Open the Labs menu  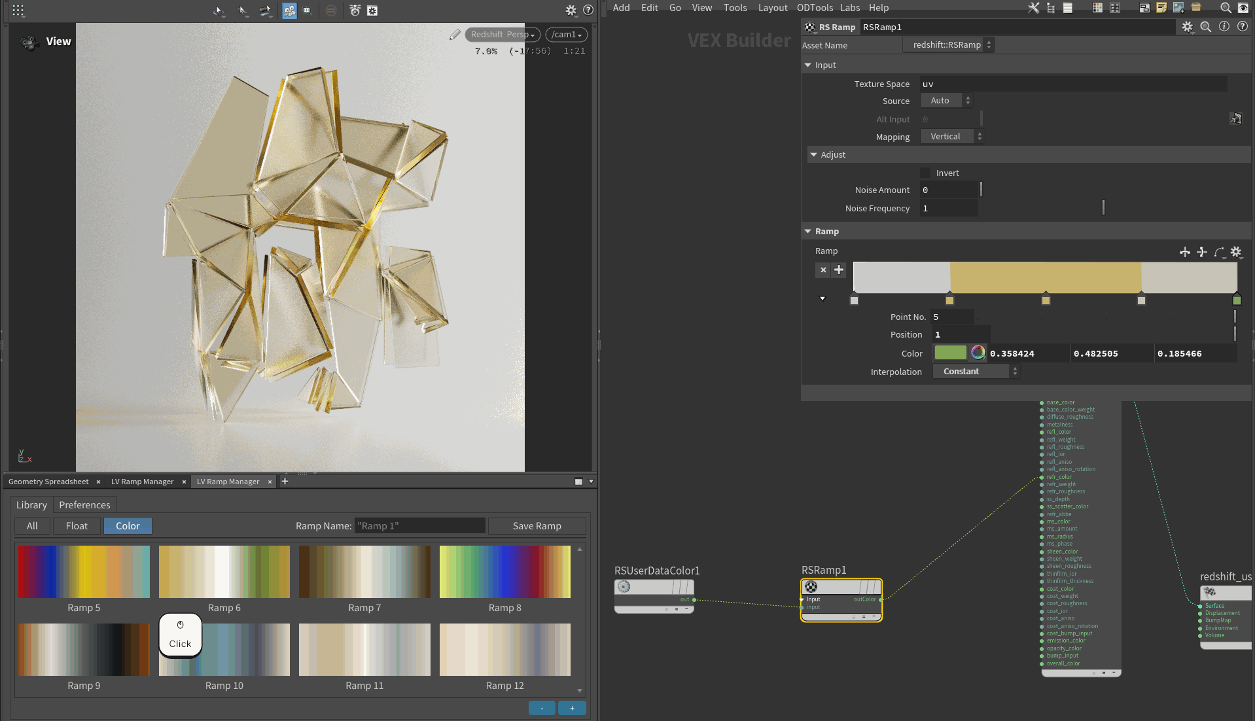850,8
